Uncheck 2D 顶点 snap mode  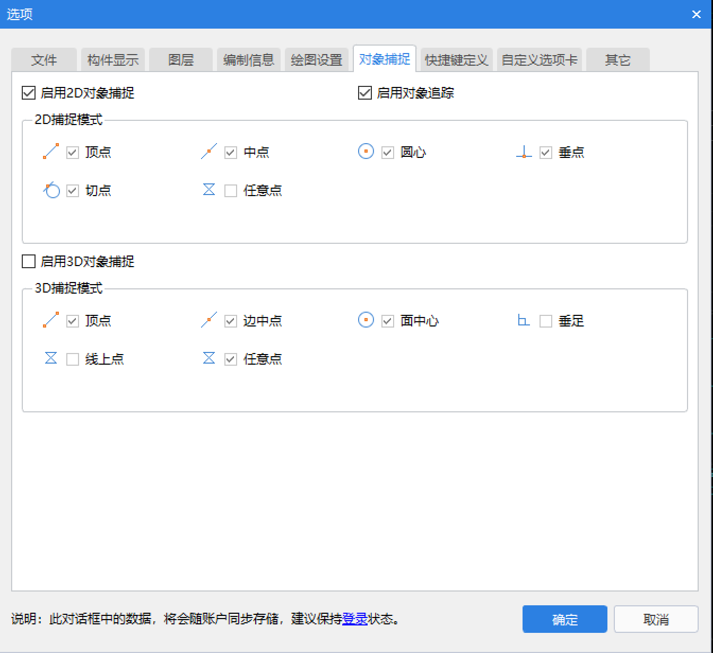(x=73, y=153)
